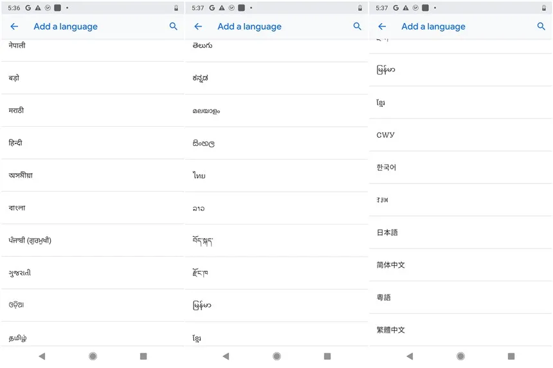Select 简体中文 language entry

[460, 264]
